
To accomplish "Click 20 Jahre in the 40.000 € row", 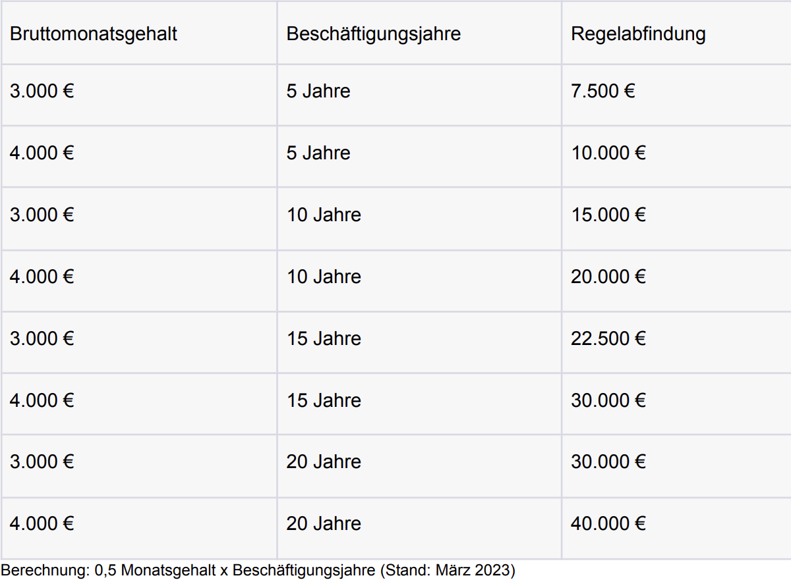I will pos(324,524).
